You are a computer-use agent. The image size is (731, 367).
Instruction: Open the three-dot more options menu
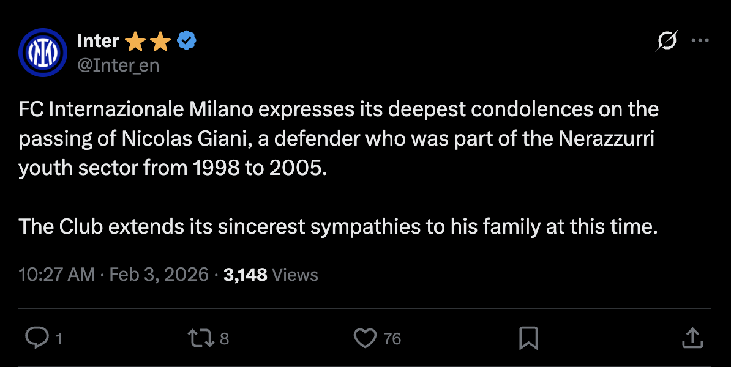coord(700,40)
